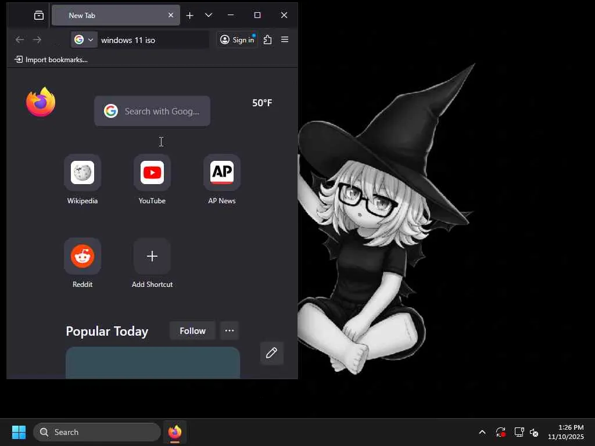Click Firefox icon in taskbar
The width and height of the screenshot is (595, 446).
click(x=175, y=432)
